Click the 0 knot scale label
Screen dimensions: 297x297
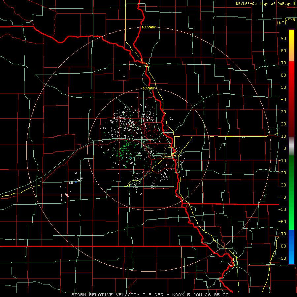[x=285, y=148]
